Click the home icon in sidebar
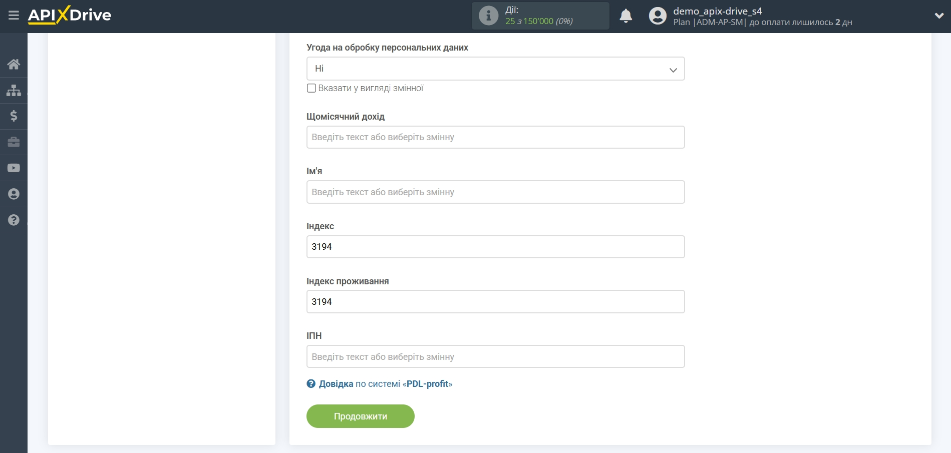Screen dimensions: 951x453 pyautogui.click(x=14, y=64)
